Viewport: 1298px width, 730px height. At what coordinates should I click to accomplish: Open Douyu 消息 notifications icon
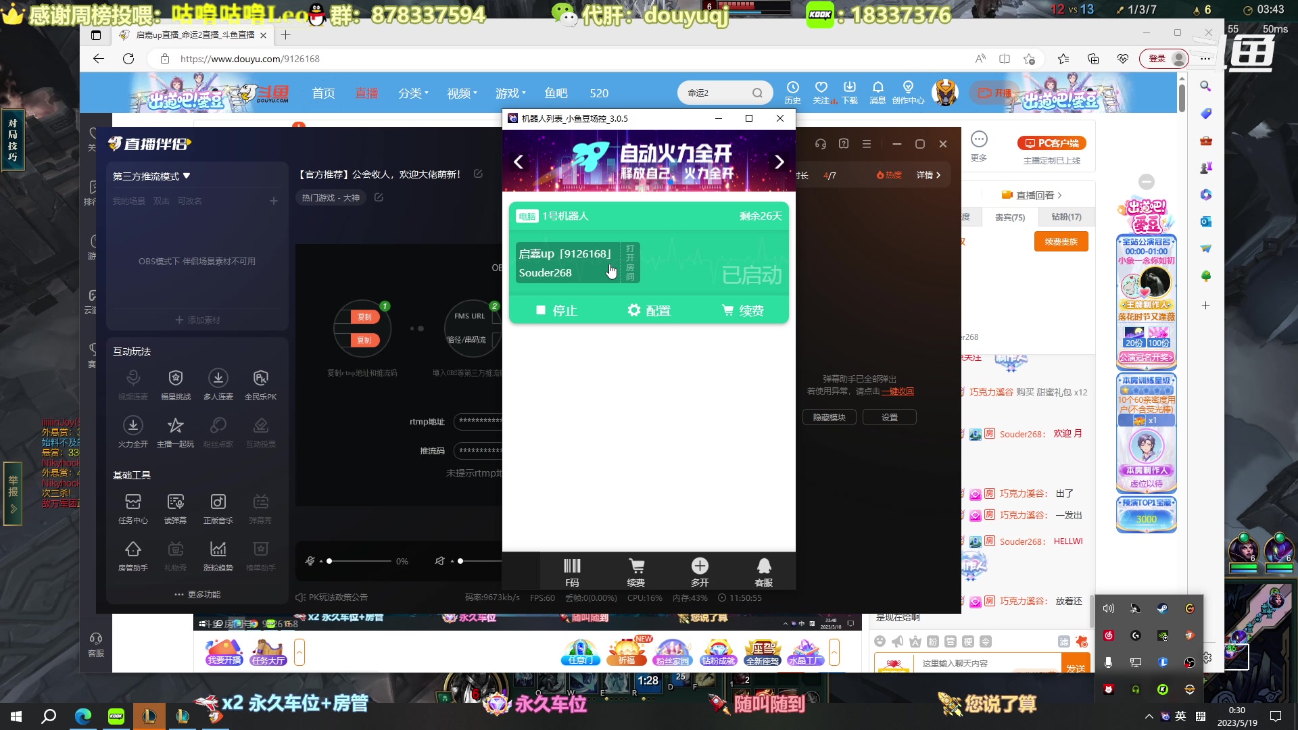[x=878, y=93]
